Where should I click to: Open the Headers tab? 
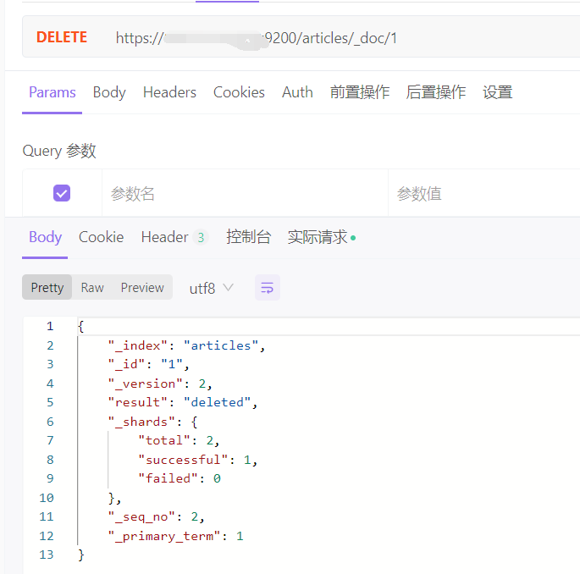coord(169,92)
